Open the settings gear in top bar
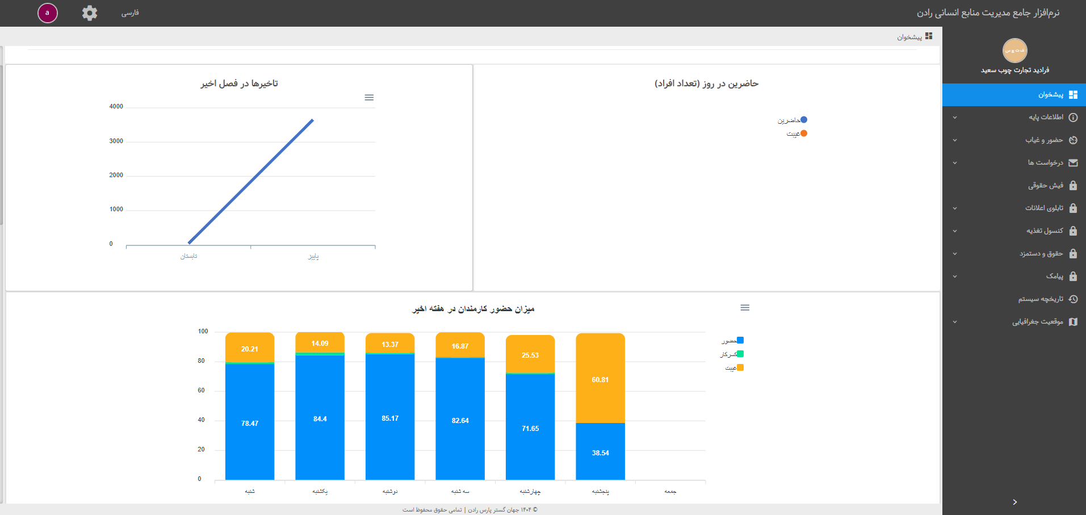Image resolution: width=1086 pixels, height=515 pixels. pyautogui.click(x=90, y=13)
